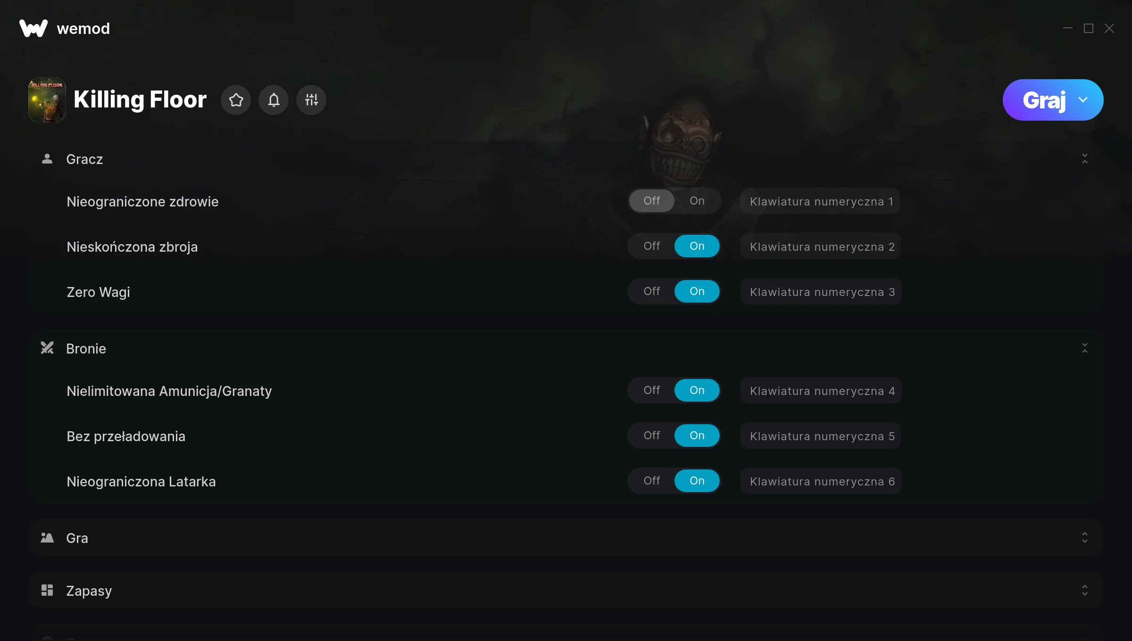Switch Zero Wagi to Off
This screenshot has width=1132, height=641.
[x=652, y=291]
